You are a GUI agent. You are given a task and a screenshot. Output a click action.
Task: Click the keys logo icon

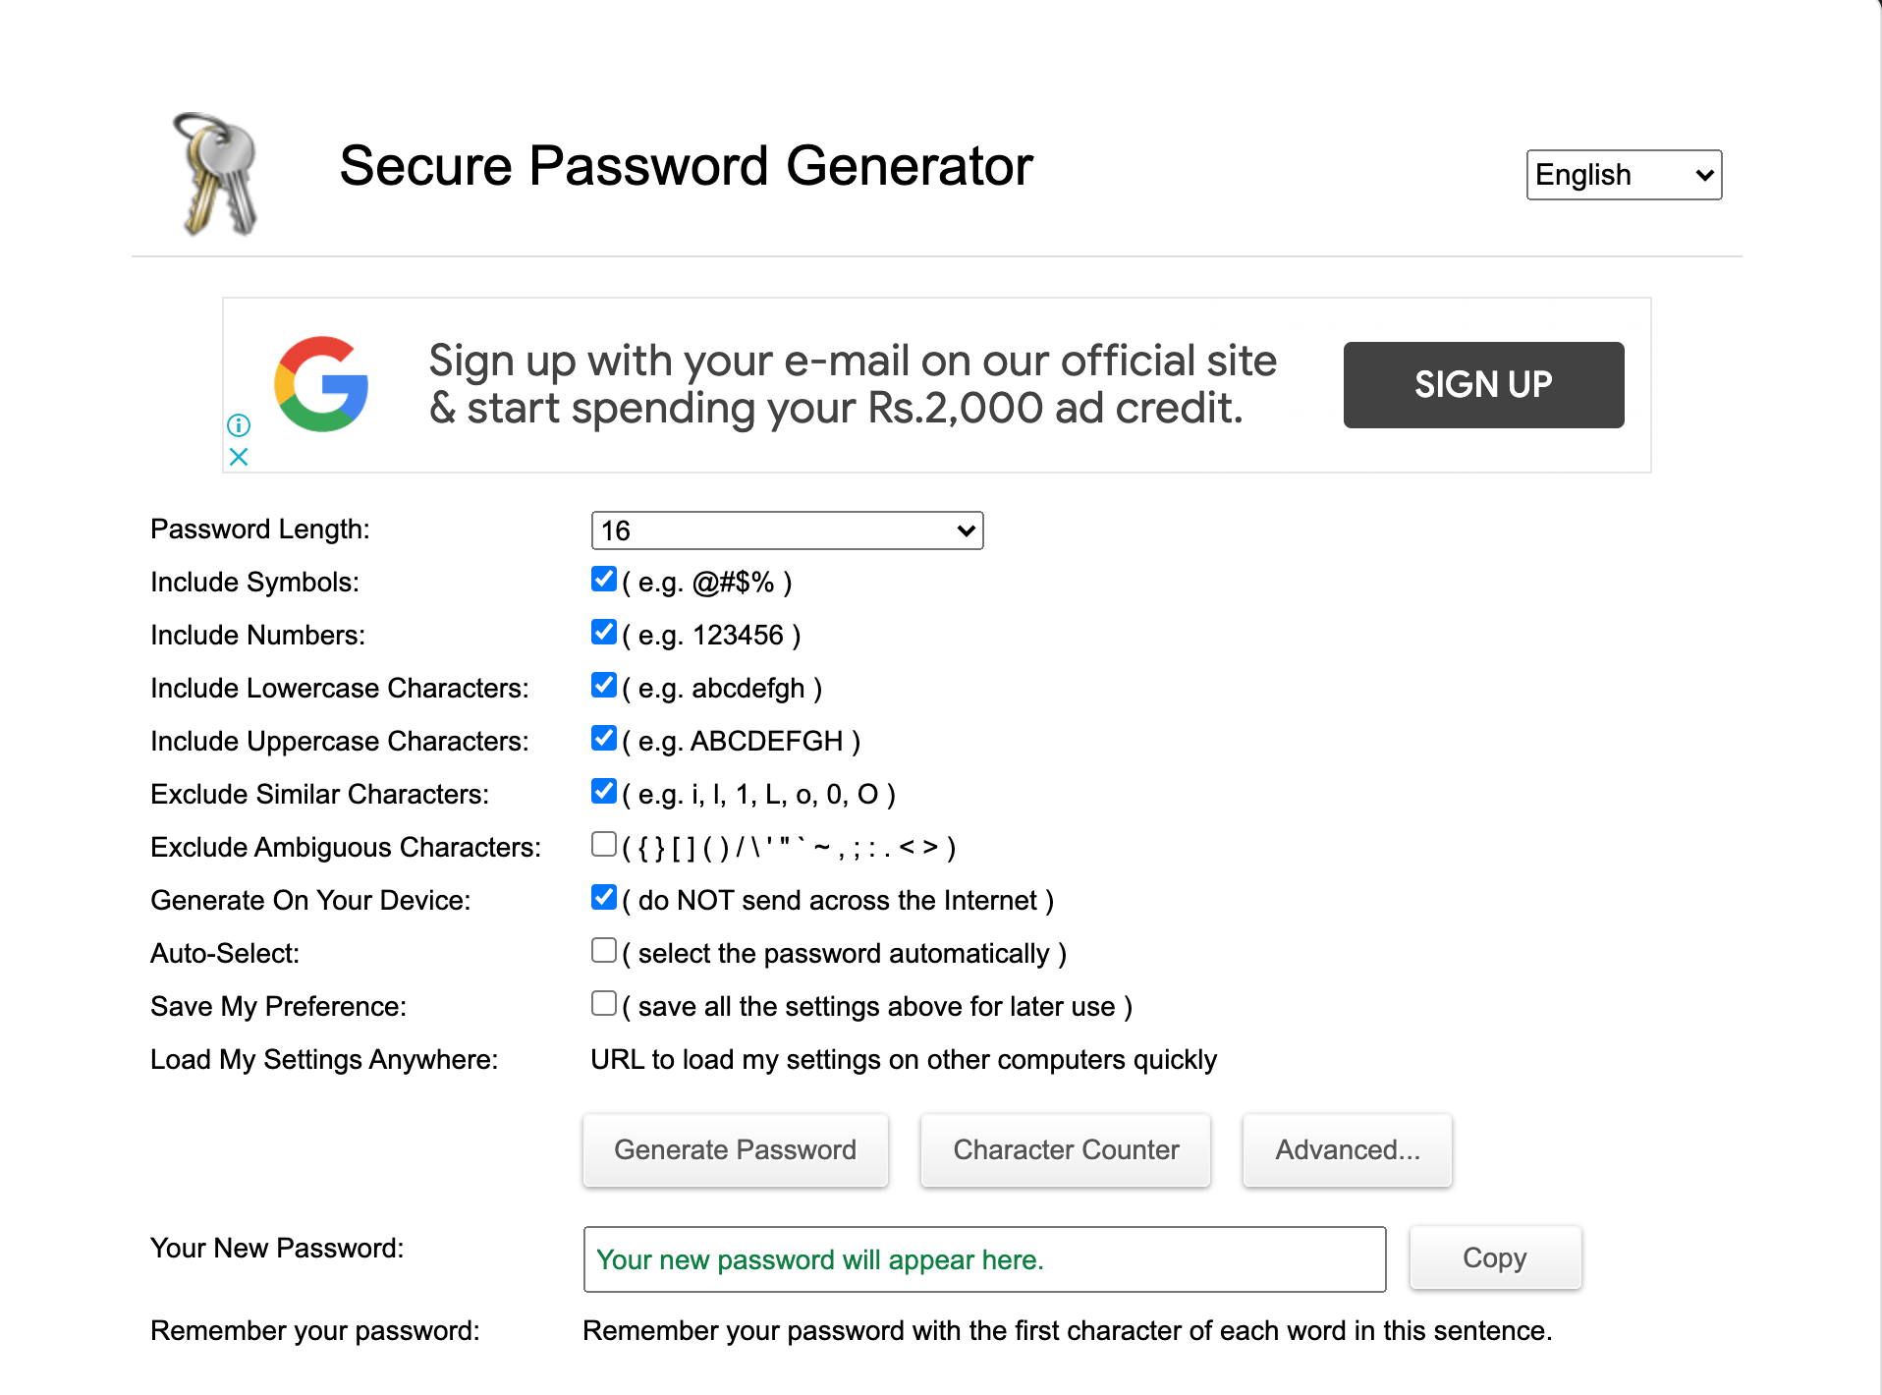216,174
